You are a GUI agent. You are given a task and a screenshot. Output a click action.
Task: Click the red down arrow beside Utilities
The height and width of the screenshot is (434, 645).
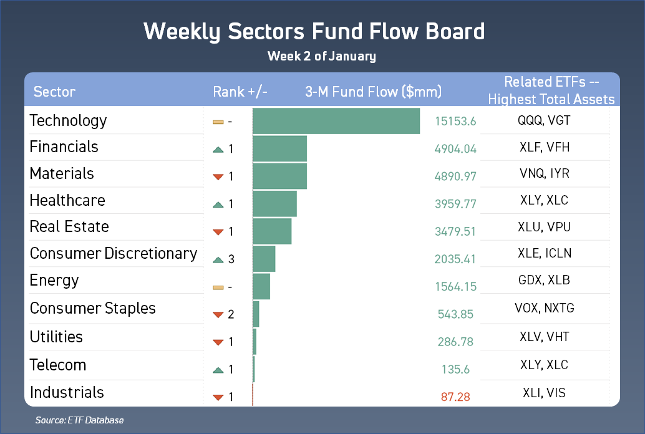tap(218, 342)
